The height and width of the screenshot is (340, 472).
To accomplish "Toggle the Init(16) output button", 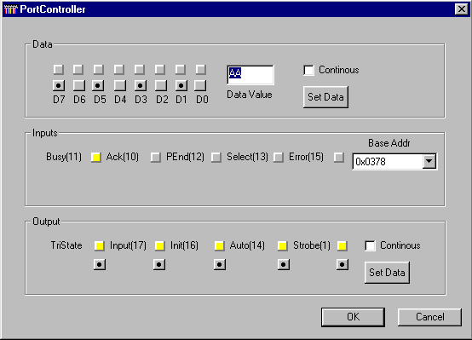I will 220,265.
